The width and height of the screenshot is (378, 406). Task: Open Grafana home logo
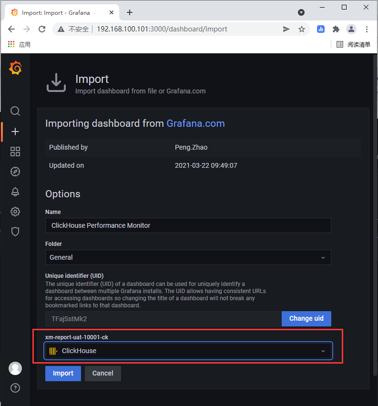click(15, 68)
